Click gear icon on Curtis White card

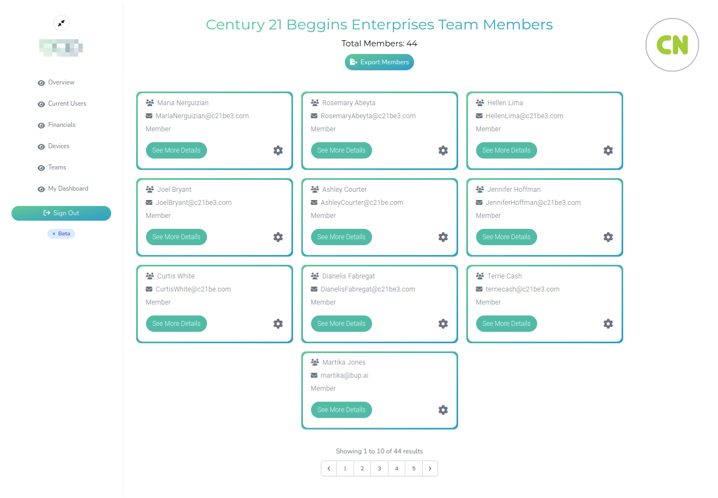pyautogui.click(x=278, y=324)
